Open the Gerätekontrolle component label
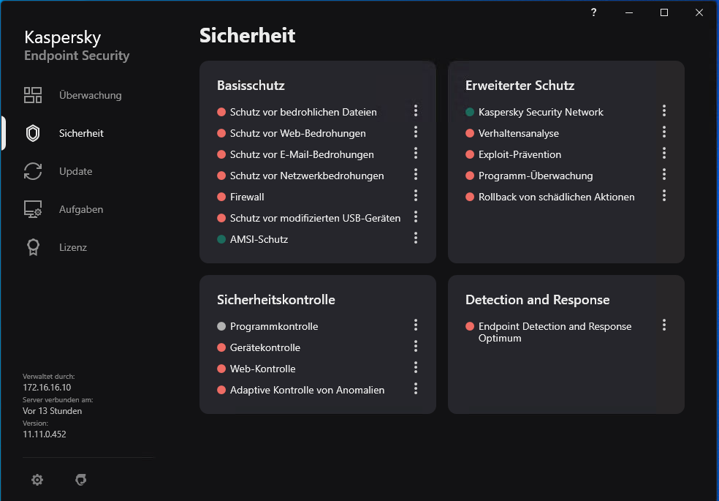Viewport: 719px width, 501px height. [265, 347]
